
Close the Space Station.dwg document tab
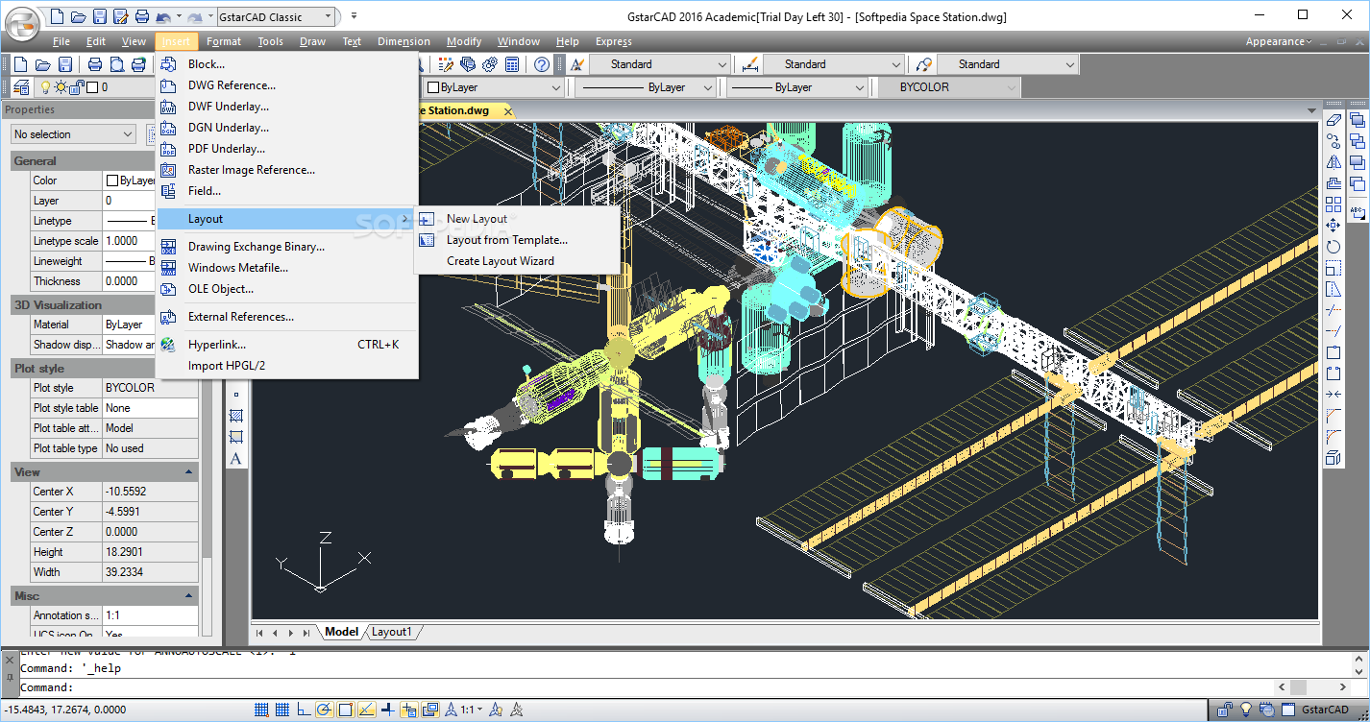[x=506, y=110]
